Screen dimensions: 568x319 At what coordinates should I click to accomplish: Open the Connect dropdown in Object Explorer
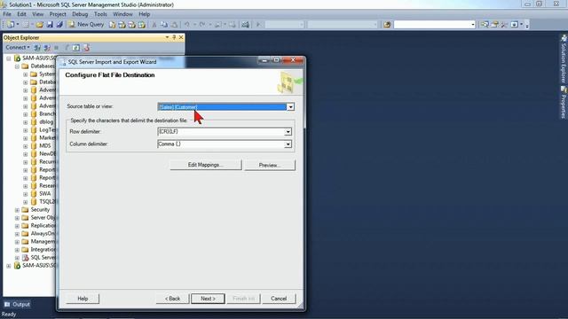point(18,47)
